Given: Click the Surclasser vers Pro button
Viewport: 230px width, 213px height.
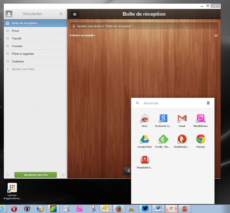Looking at the screenshot, I should click(36, 175).
